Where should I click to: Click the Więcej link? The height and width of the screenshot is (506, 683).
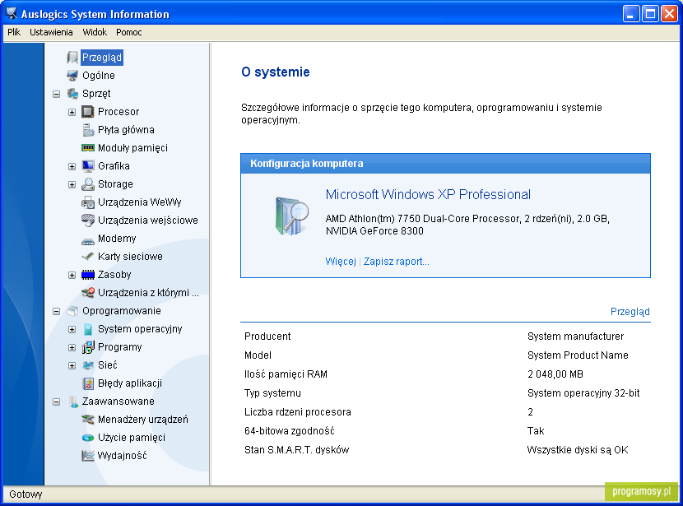(x=341, y=262)
